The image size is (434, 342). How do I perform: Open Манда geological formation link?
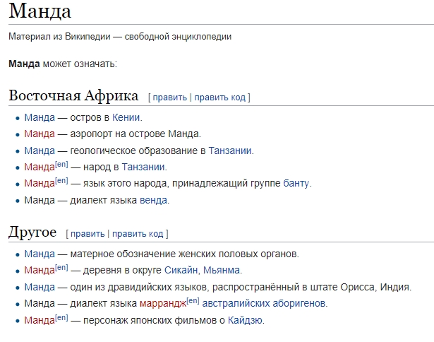pyautogui.click(x=40, y=151)
